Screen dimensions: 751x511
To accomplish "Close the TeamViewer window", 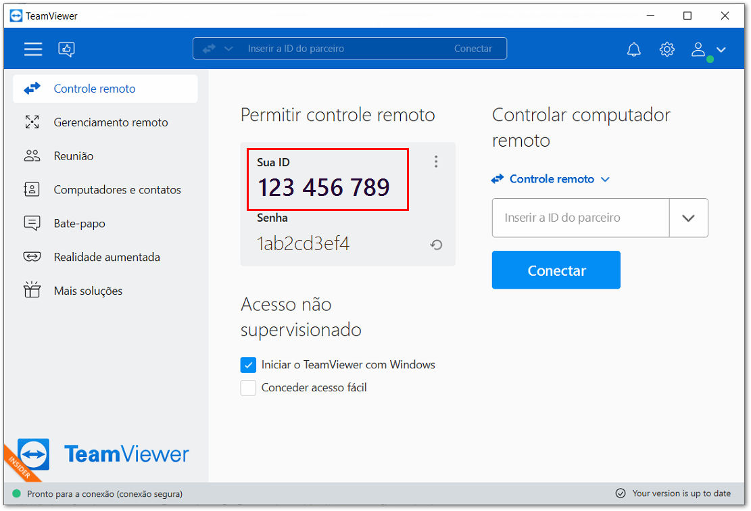I will point(725,16).
